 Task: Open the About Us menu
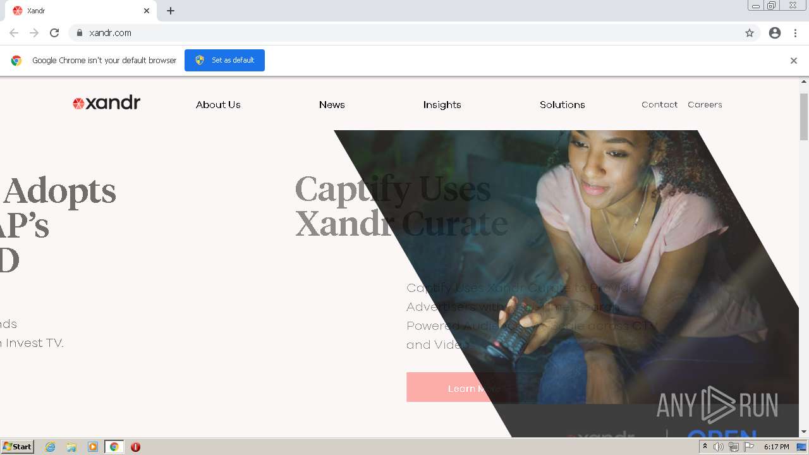click(x=218, y=105)
